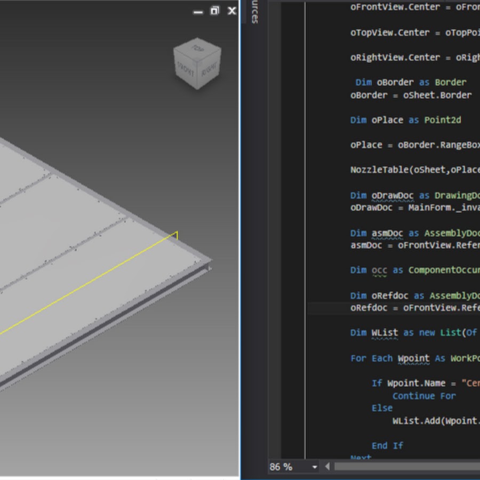
Task: Open the 86 % zoom level dropdown
Action: click(314, 467)
